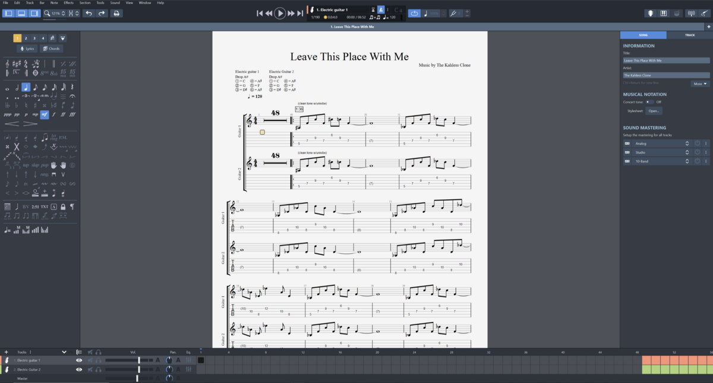This screenshot has height=383, width=713.
Task: Click the add track plus icon
Action: [6, 352]
